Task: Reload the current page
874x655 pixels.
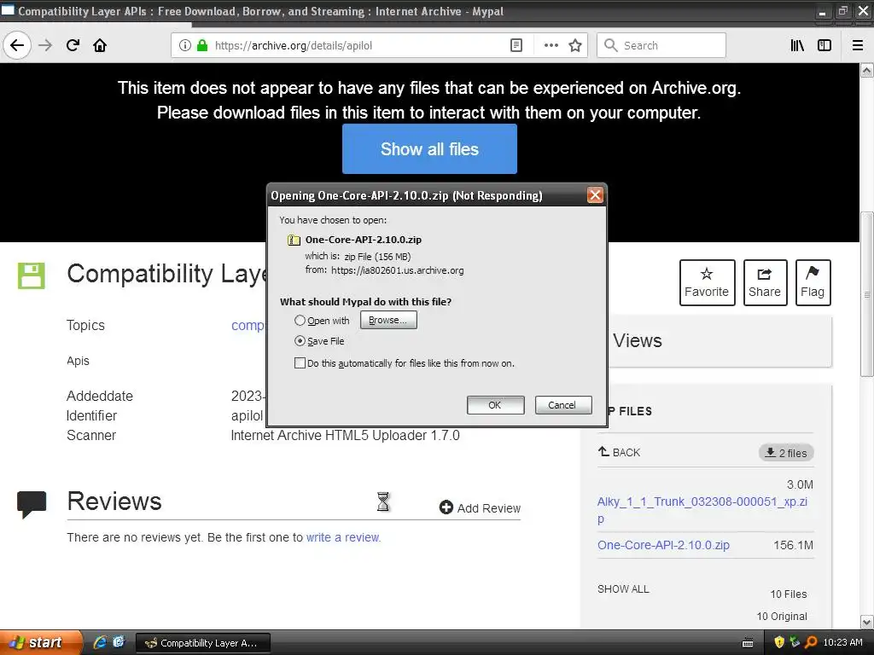Action: (x=73, y=46)
